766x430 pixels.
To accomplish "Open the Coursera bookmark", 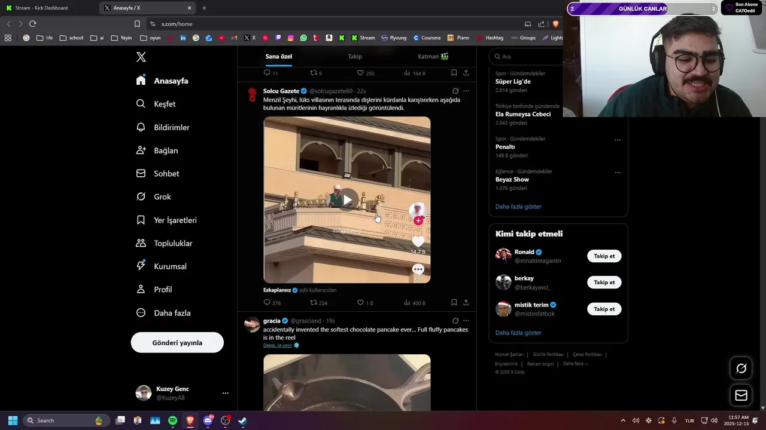I will pyautogui.click(x=427, y=38).
